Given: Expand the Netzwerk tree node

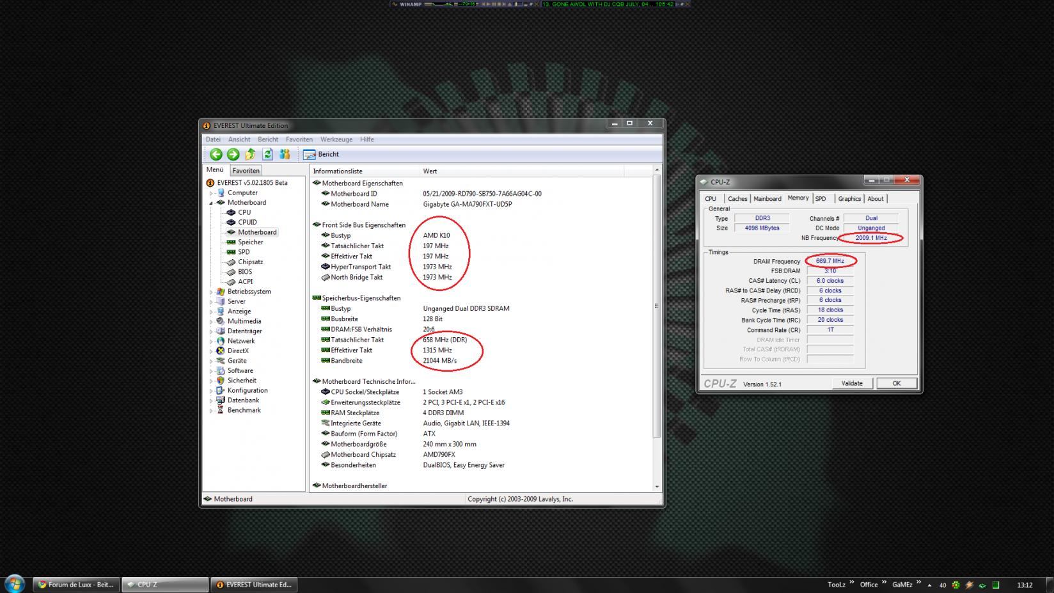Looking at the screenshot, I should click(x=211, y=342).
